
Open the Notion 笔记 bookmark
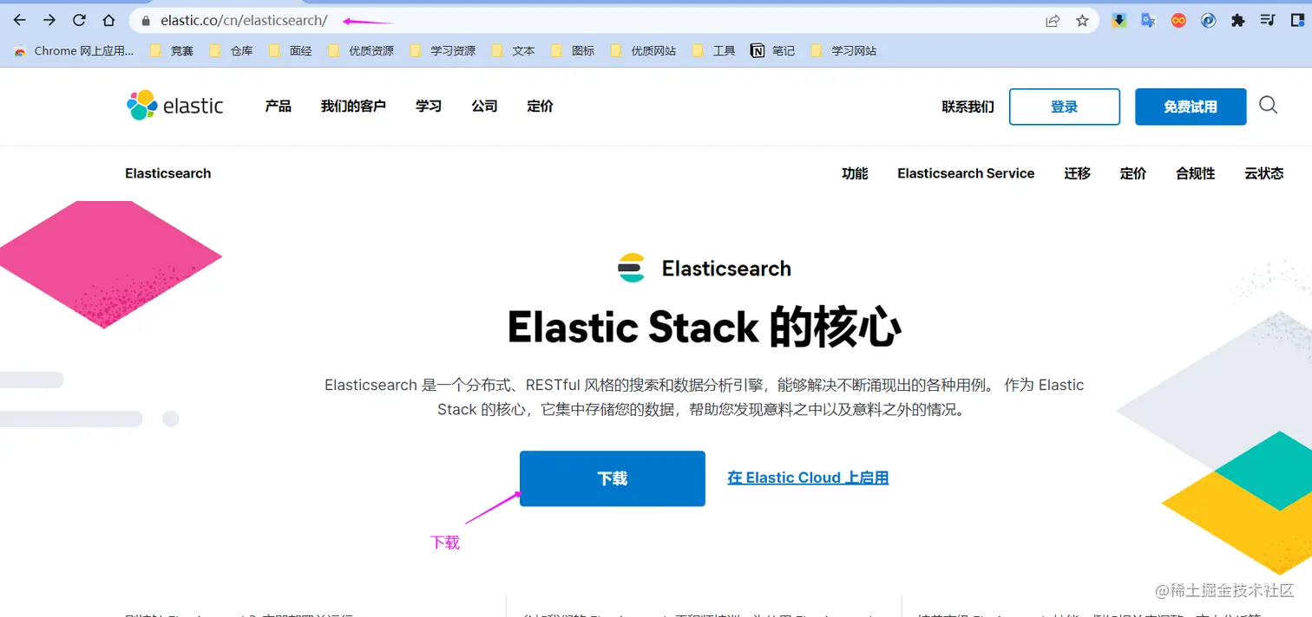click(772, 51)
